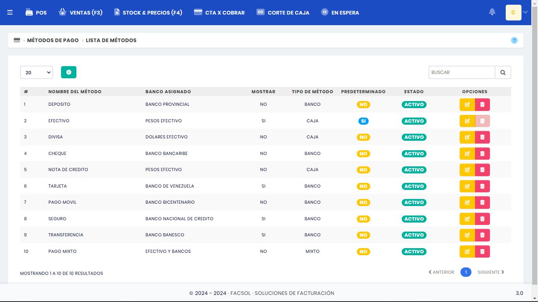The width and height of the screenshot is (538, 302).
Task: Expand the user profile dropdown arrow
Action: point(525,13)
